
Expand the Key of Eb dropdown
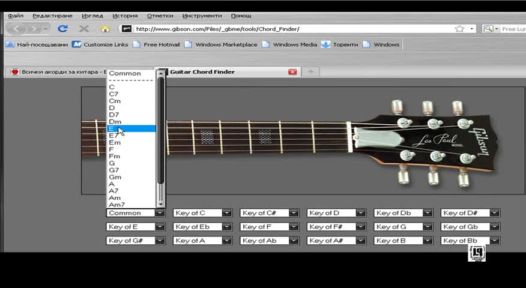point(227,227)
